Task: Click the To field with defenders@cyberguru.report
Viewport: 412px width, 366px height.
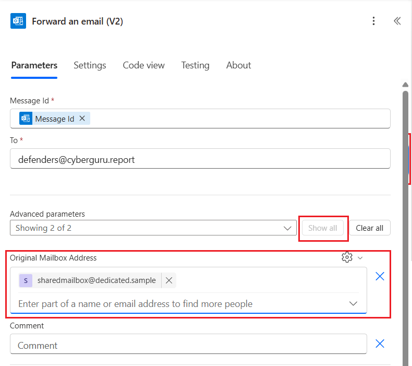Action: pos(200,159)
